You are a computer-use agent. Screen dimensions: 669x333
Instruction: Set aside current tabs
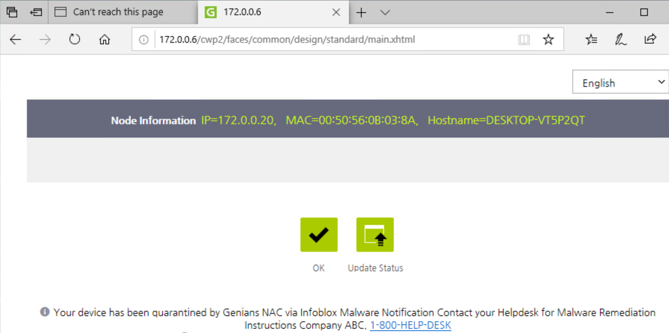(x=36, y=12)
